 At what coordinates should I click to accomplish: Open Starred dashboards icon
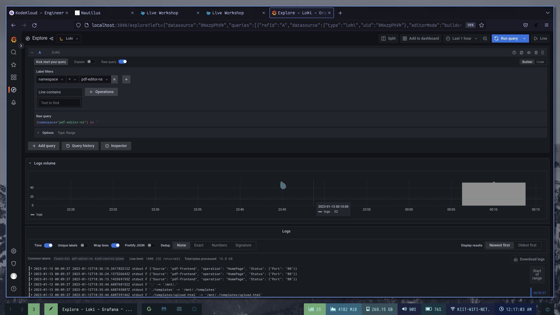(14, 65)
